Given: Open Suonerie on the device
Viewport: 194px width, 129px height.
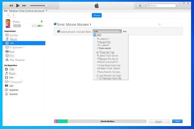Looking at the screenshot, I should [x=11, y=94].
